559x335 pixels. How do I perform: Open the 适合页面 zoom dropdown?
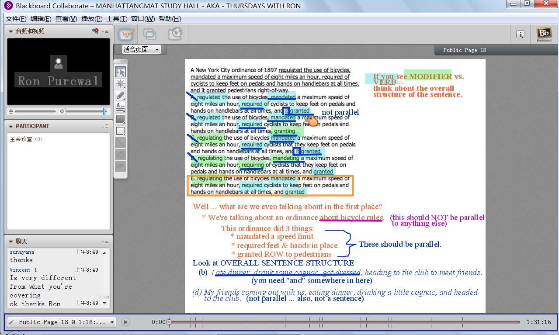(x=141, y=49)
